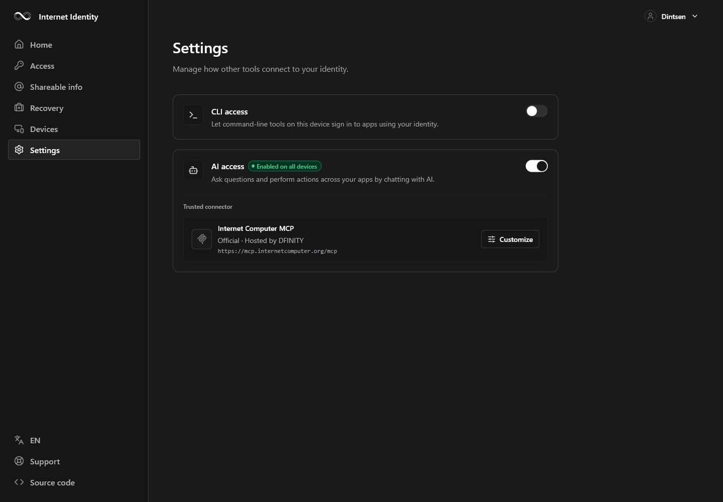
Task: Click the Access key icon
Action: tap(19, 66)
